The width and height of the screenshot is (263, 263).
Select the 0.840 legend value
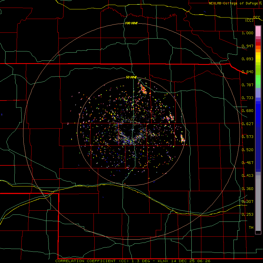[x=248, y=72]
